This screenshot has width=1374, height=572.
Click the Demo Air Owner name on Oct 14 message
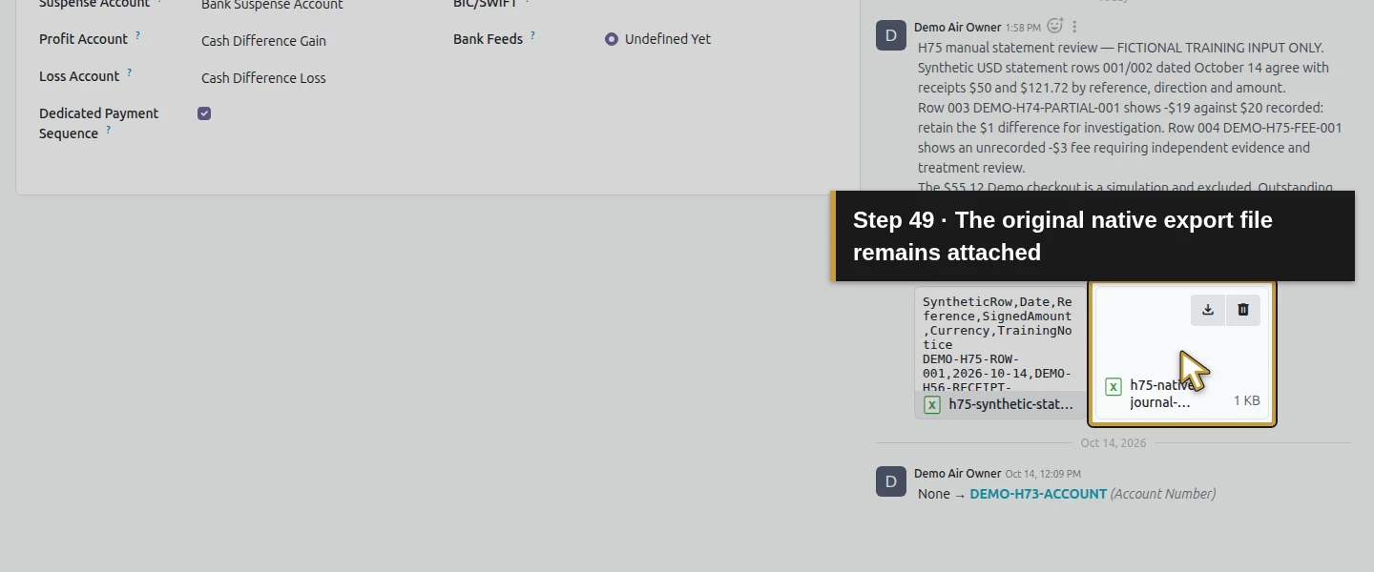point(958,474)
